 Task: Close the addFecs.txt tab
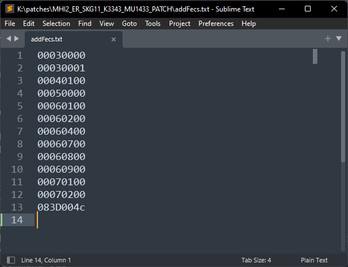tap(113, 39)
